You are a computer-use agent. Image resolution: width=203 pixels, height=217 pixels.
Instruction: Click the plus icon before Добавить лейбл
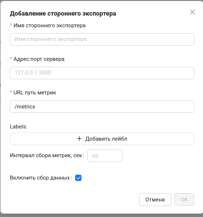pos(79,139)
